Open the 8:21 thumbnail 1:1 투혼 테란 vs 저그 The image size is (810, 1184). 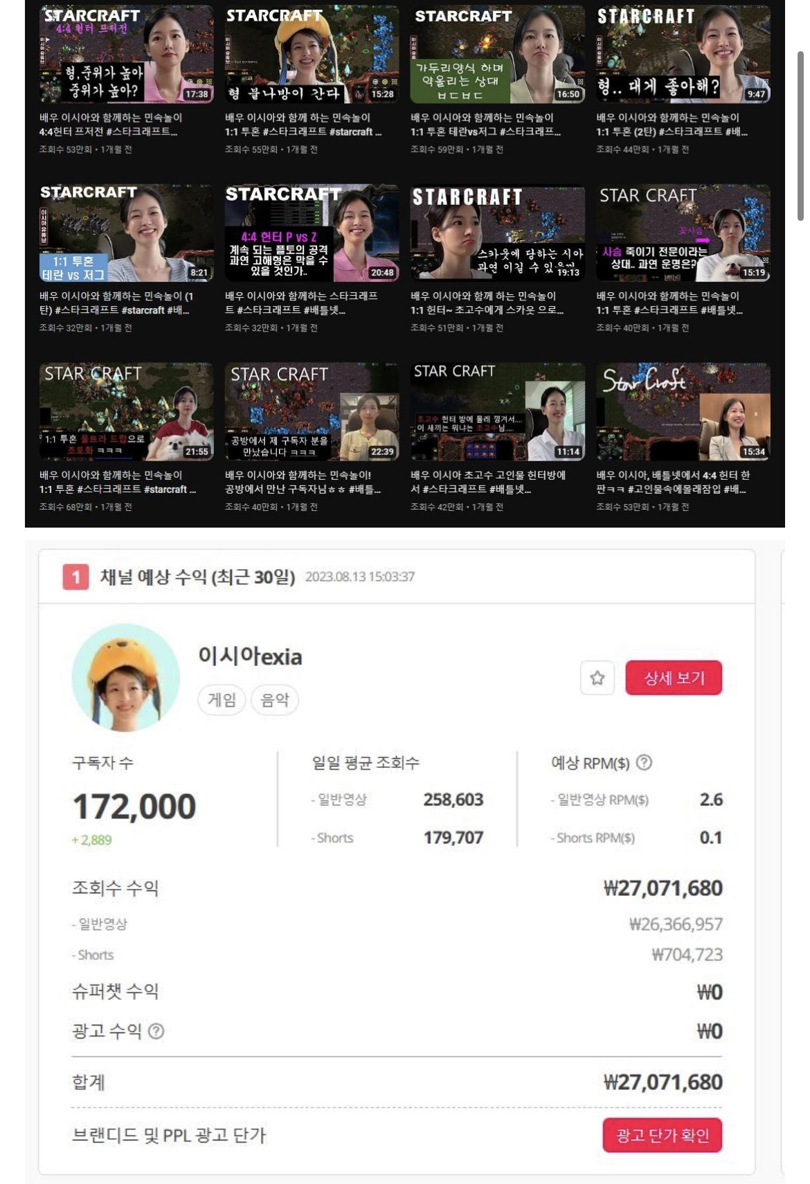(126, 233)
